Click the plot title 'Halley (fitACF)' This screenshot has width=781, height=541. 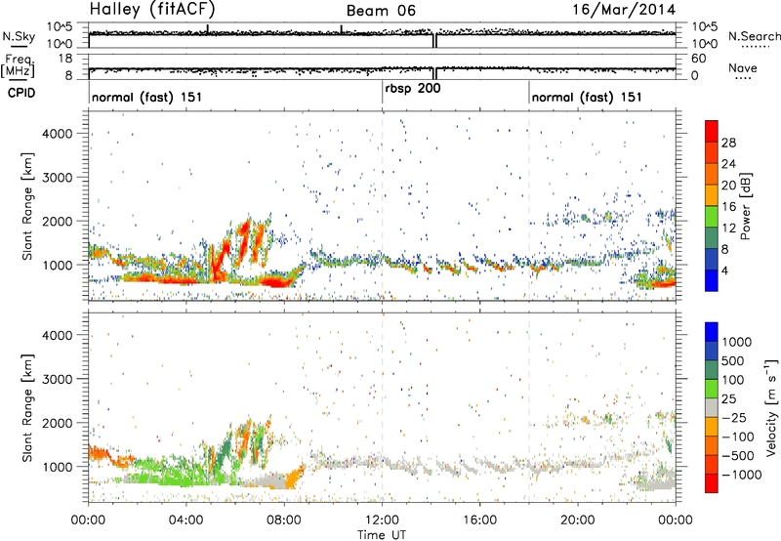[152, 9]
